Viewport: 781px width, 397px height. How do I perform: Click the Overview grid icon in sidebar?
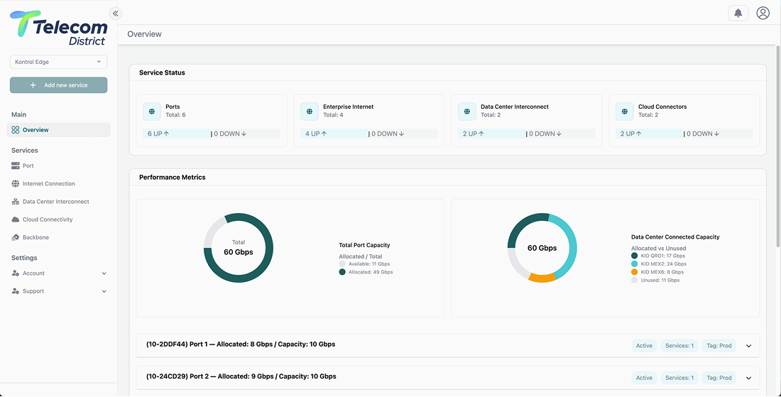pyautogui.click(x=16, y=130)
